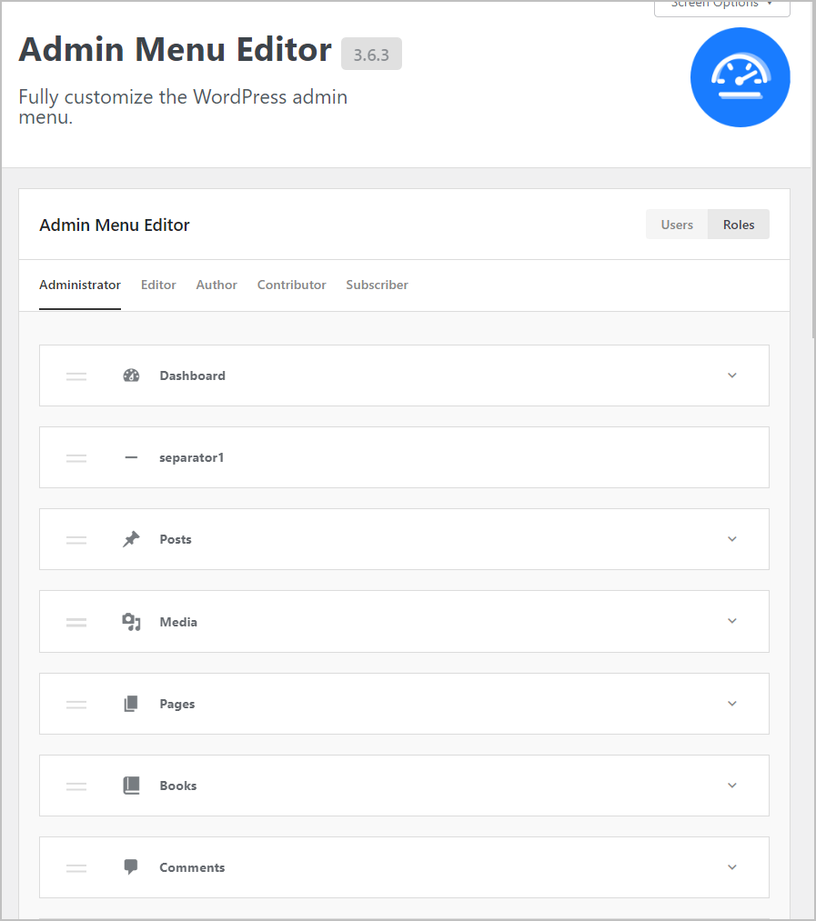Grab the Comments row drag handle

(76, 867)
